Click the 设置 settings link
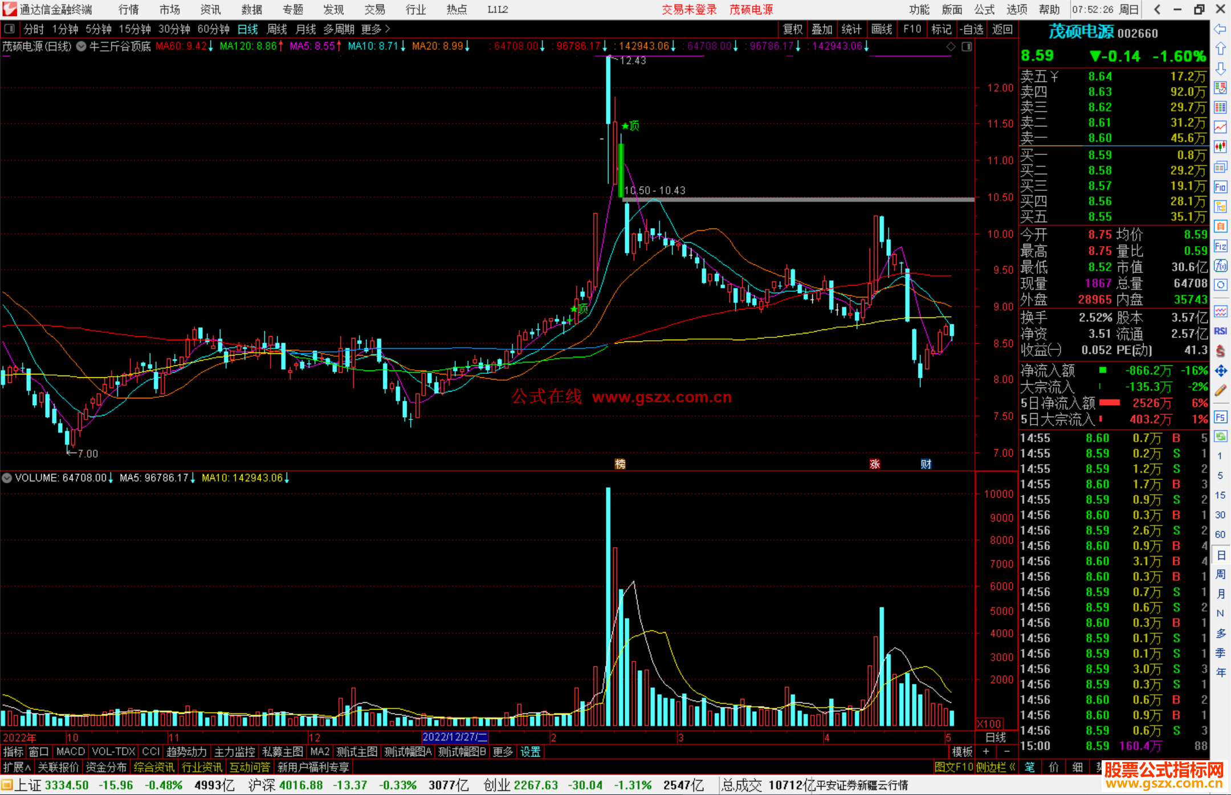1231x795 pixels. point(530,752)
